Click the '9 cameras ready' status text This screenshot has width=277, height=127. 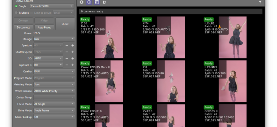point(92,11)
